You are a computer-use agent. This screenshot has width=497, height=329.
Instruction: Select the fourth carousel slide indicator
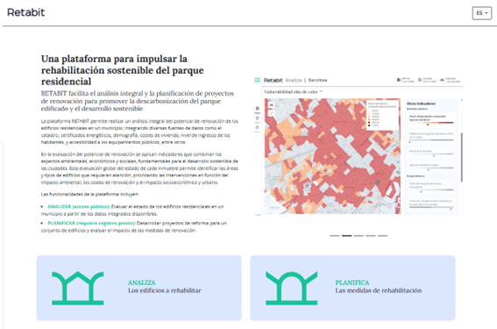371,236
